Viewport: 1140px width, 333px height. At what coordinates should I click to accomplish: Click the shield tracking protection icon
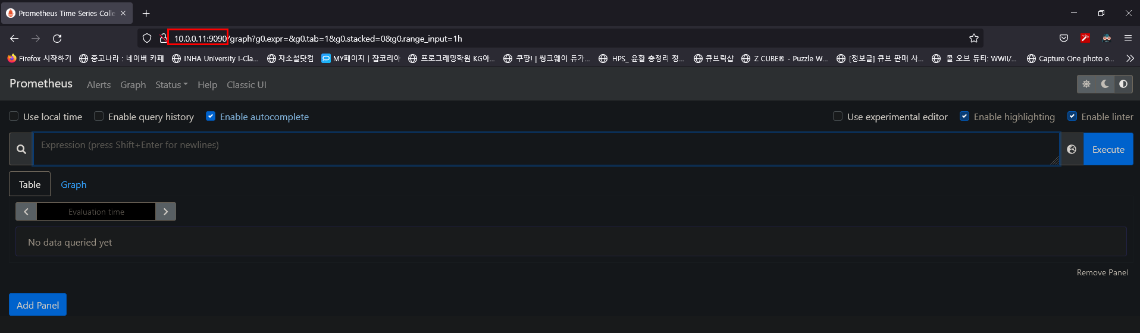(147, 38)
